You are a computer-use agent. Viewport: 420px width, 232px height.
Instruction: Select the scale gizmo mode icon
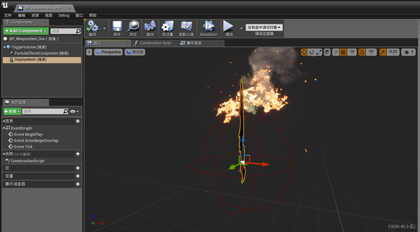tap(319, 52)
